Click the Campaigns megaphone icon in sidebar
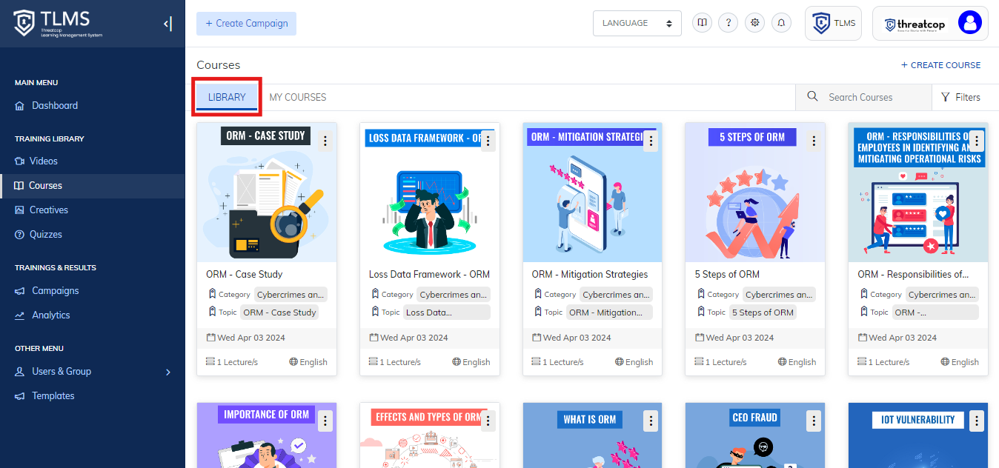Image resolution: width=999 pixels, height=468 pixels. pos(19,291)
